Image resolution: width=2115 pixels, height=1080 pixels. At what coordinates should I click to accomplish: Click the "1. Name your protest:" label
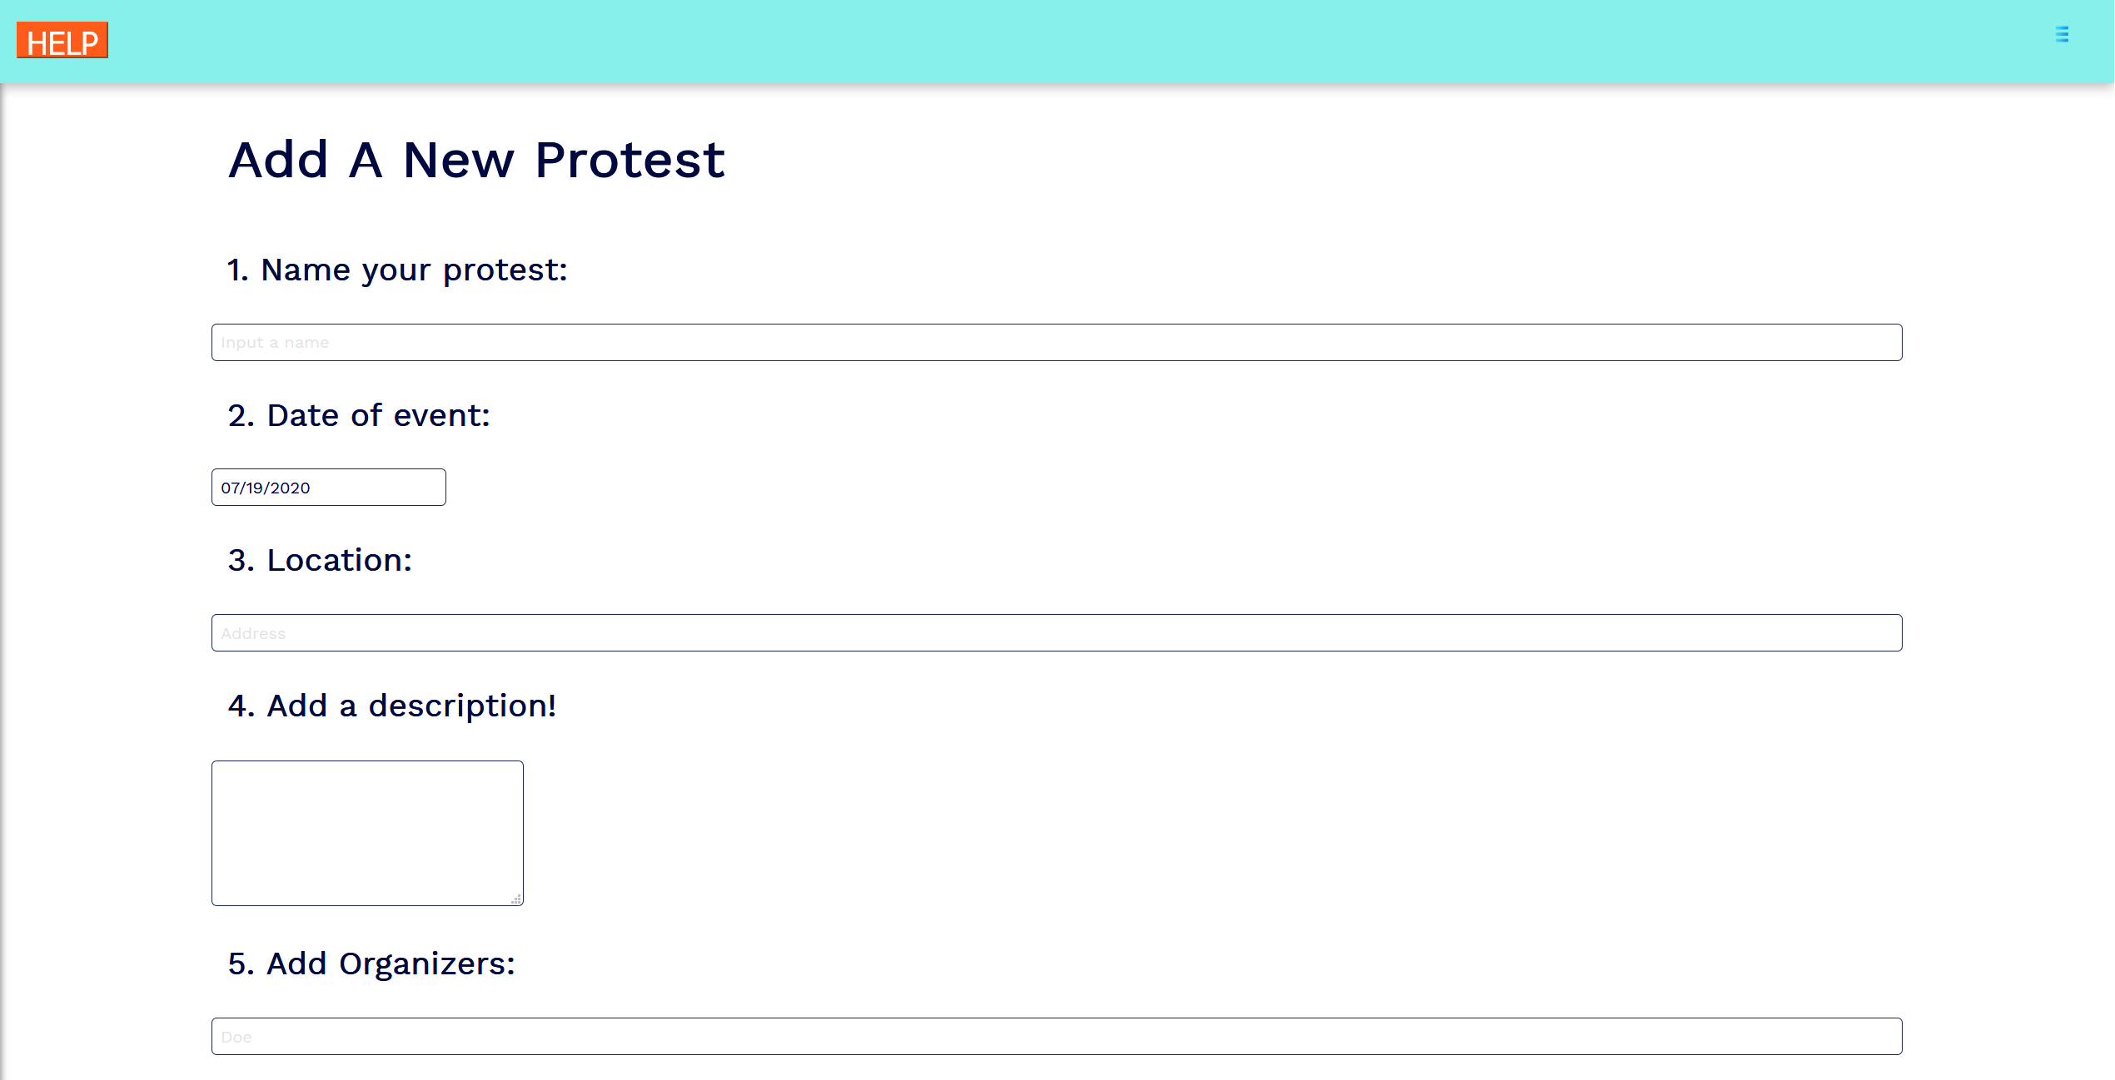click(397, 270)
